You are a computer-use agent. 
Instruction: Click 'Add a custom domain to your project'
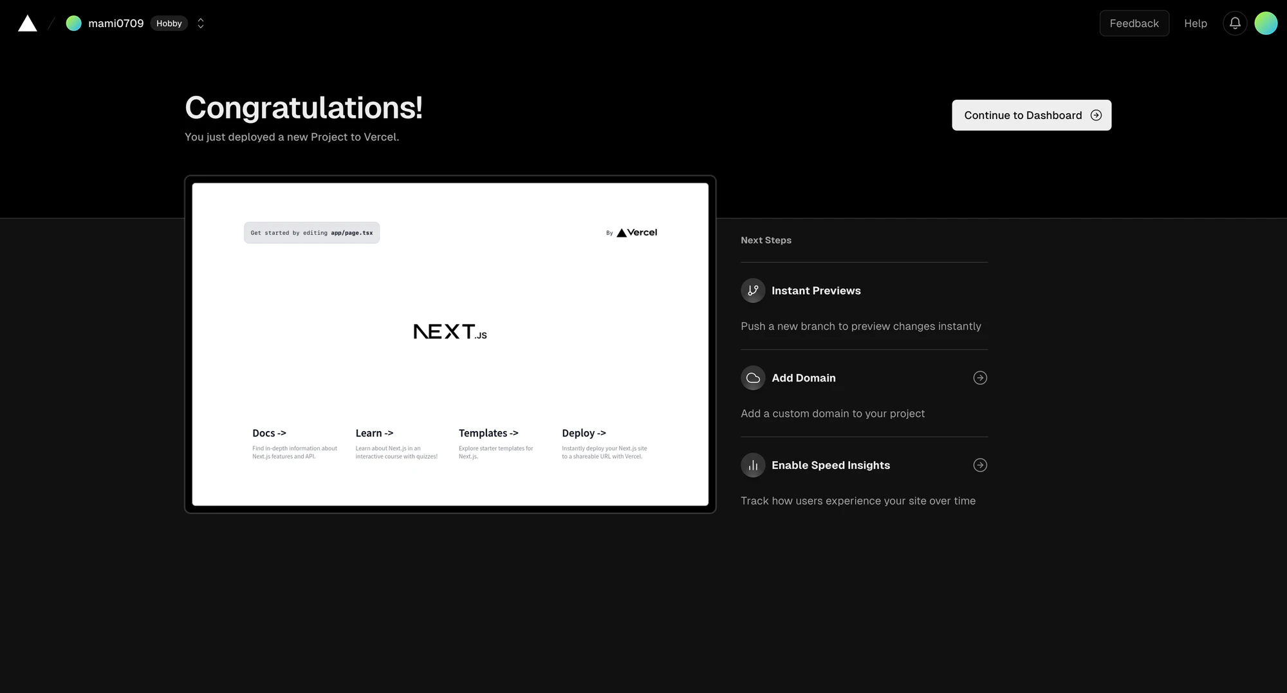[x=833, y=414]
